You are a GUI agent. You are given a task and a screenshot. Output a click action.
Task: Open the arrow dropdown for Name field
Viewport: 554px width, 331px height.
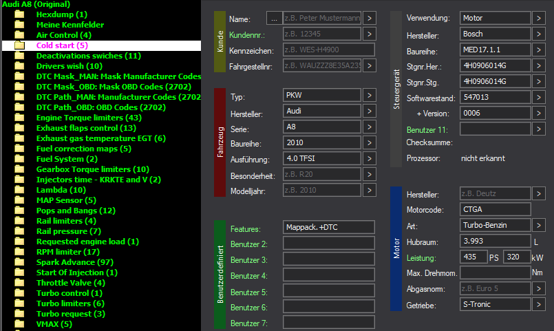click(x=369, y=18)
